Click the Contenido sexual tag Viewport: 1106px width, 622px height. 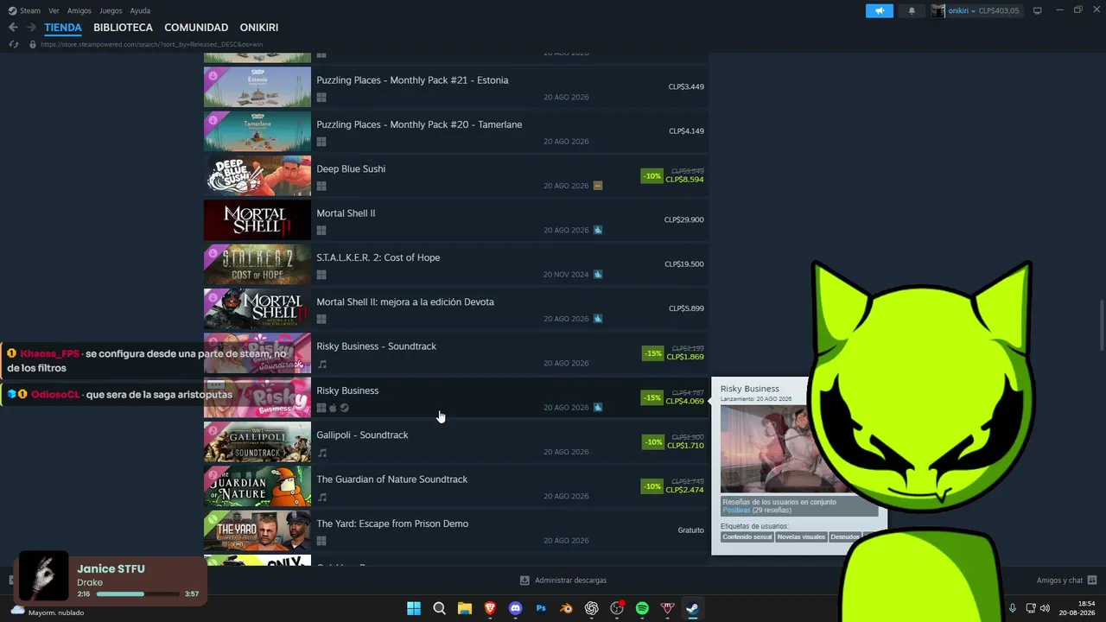(747, 537)
